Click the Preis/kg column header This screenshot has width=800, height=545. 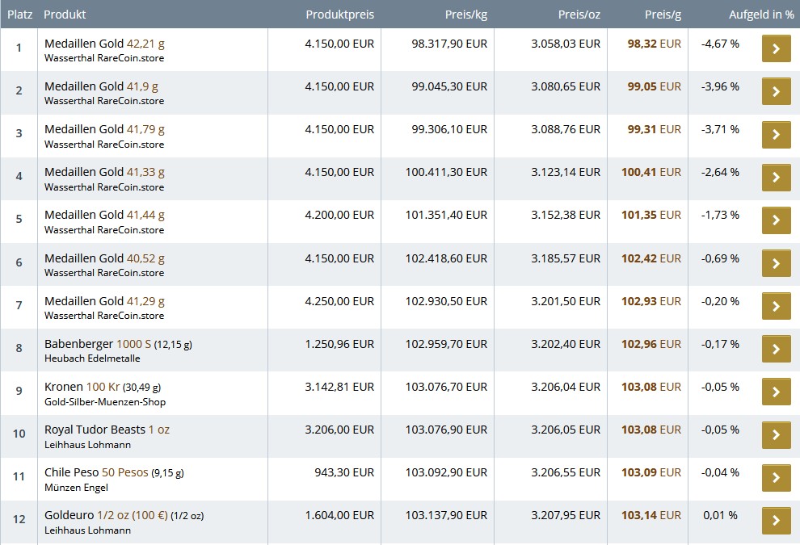coord(466,15)
